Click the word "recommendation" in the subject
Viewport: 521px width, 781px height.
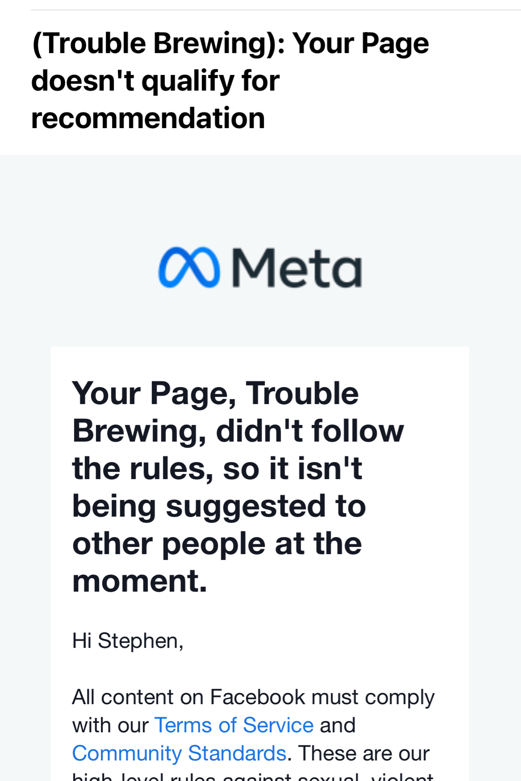(x=148, y=118)
